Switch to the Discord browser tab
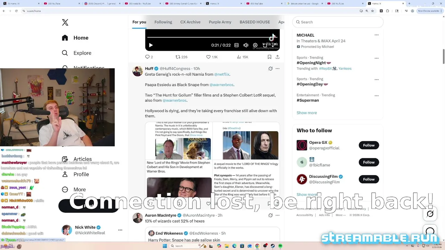The height and width of the screenshot is (250, 445). click(x=102, y=3)
